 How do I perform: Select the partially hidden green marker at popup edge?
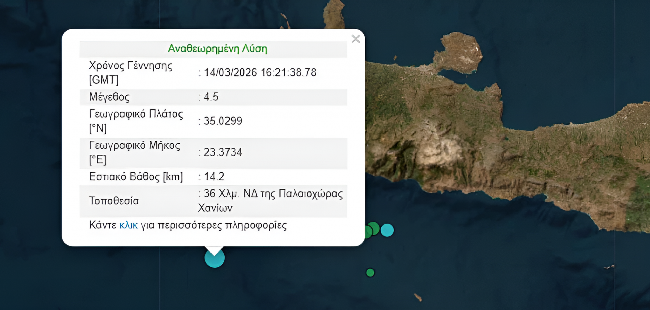[x=368, y=232]
